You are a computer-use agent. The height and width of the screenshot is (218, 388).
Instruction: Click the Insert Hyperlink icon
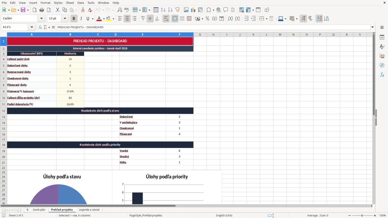point(219,10)
